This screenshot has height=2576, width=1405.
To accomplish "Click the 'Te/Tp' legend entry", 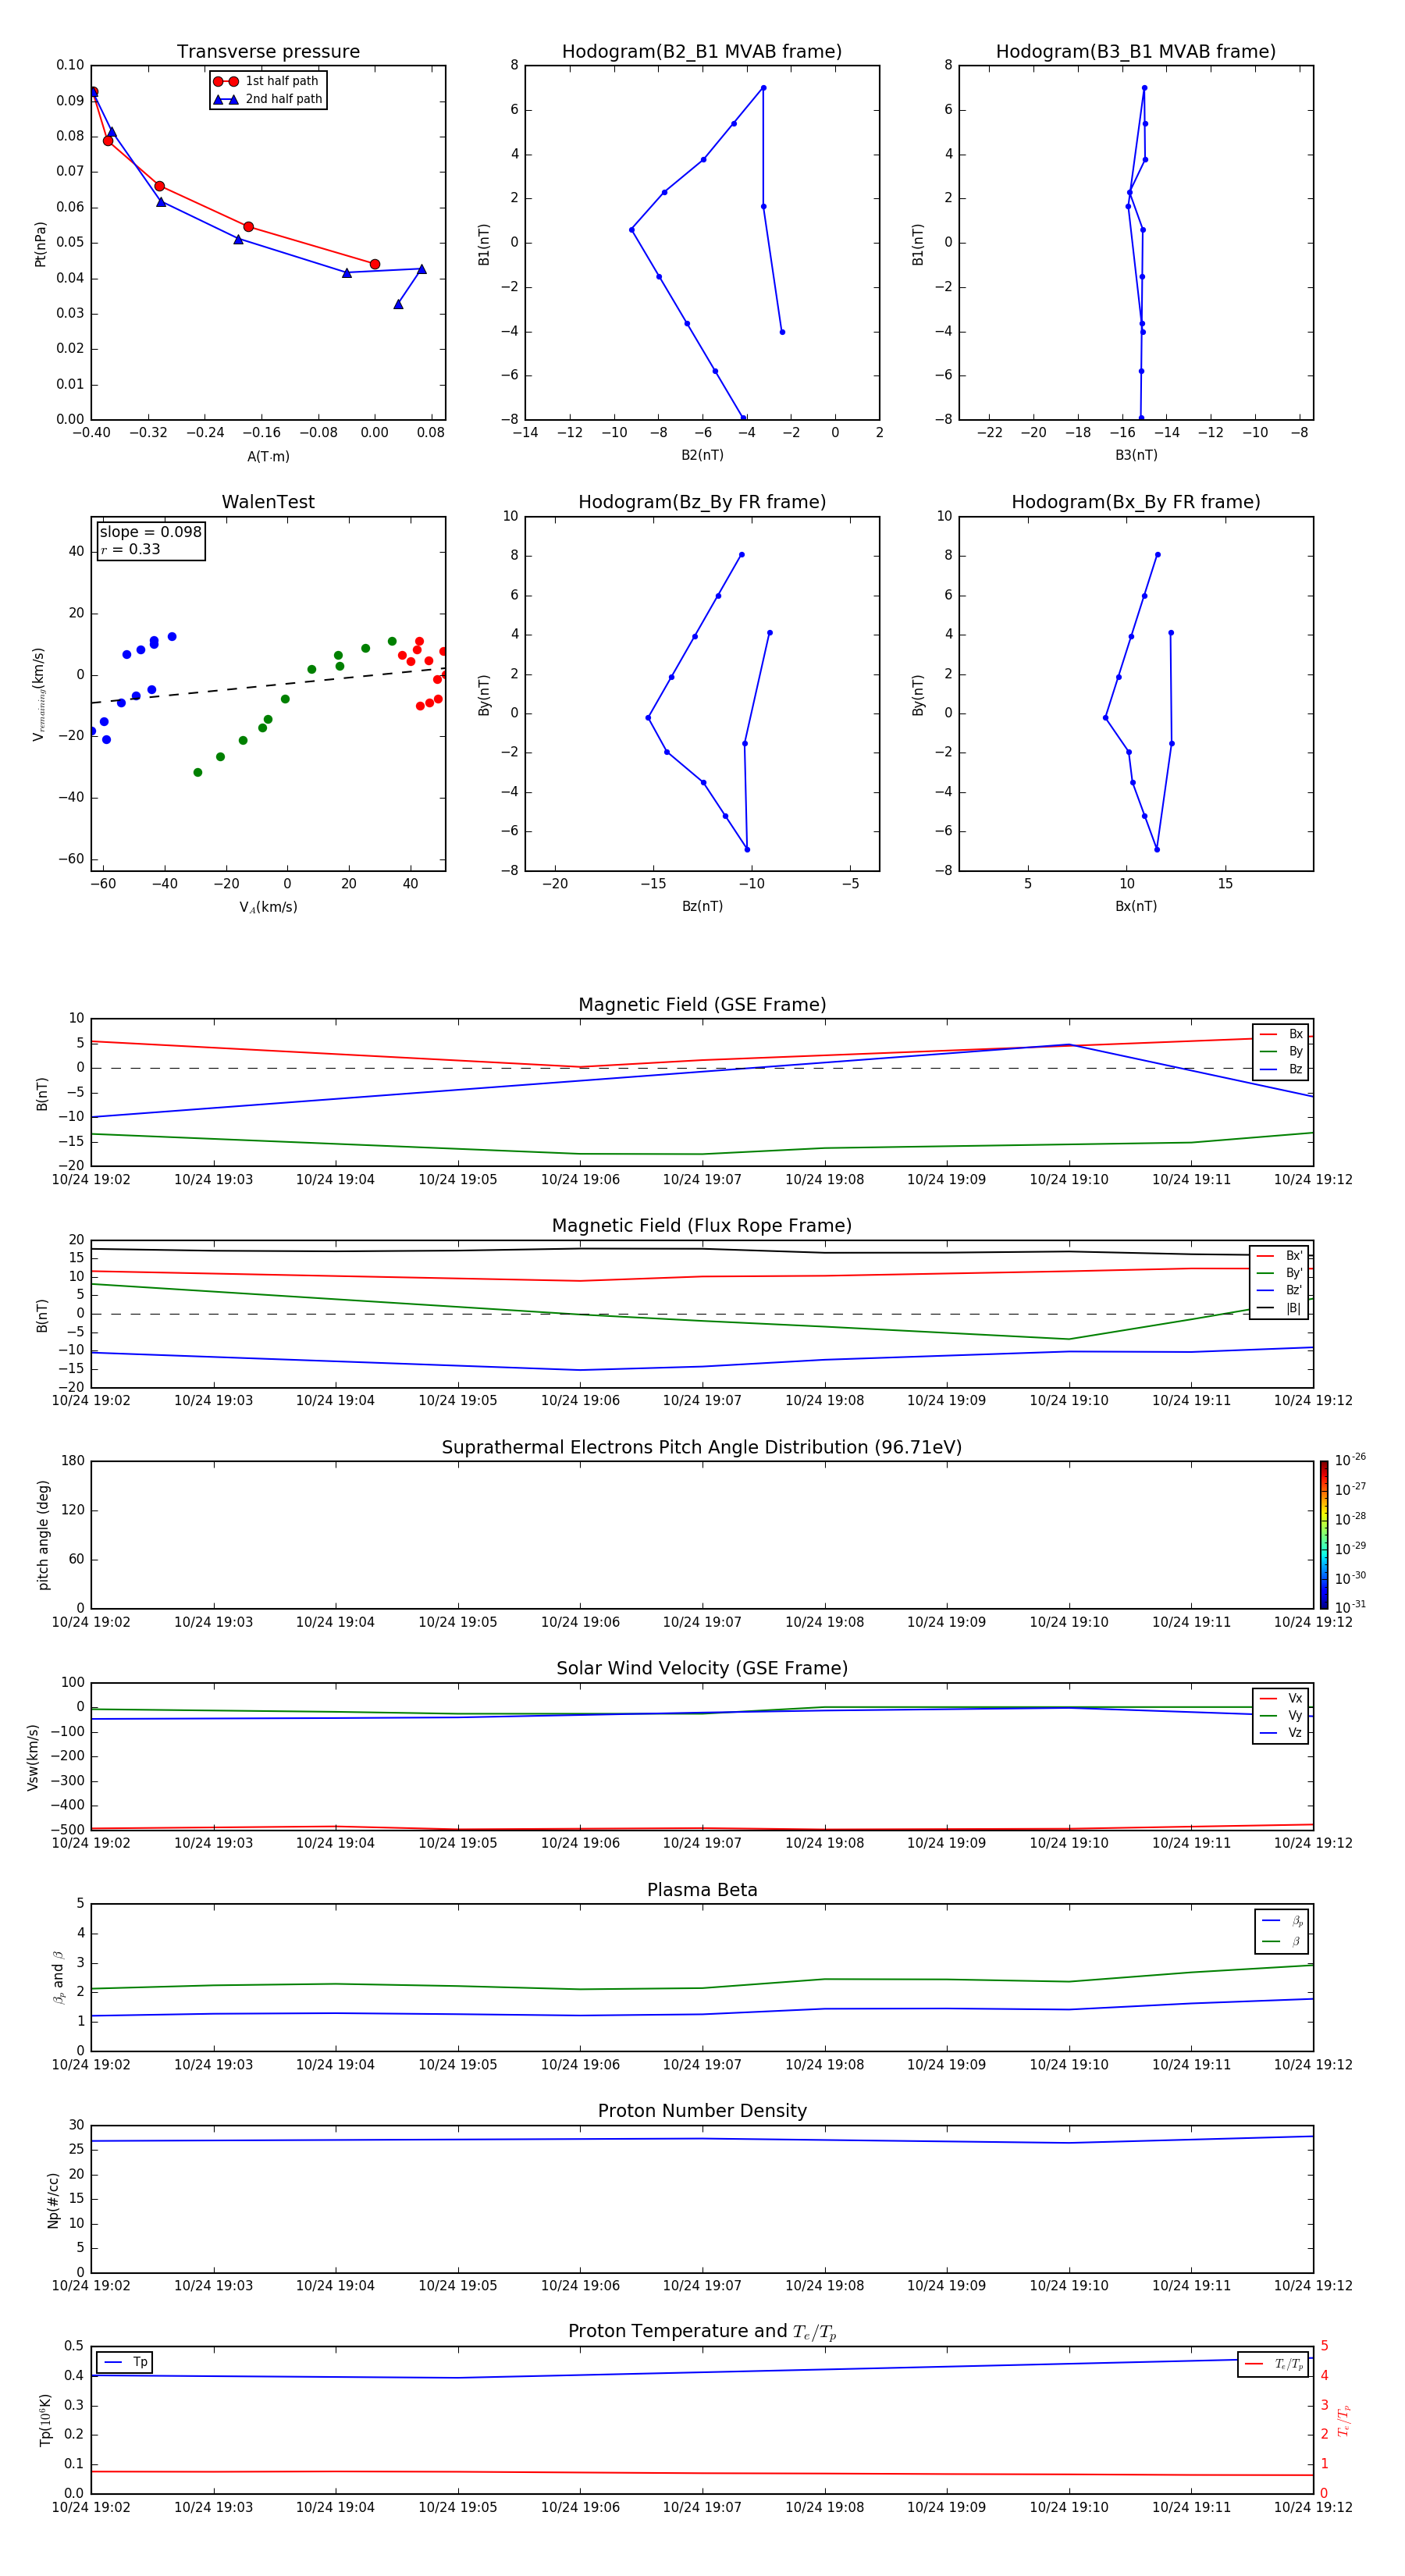I will 1275,2364.
